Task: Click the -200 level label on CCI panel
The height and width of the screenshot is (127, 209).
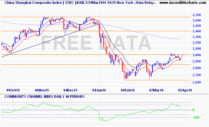Action: [x=196, y=117]
